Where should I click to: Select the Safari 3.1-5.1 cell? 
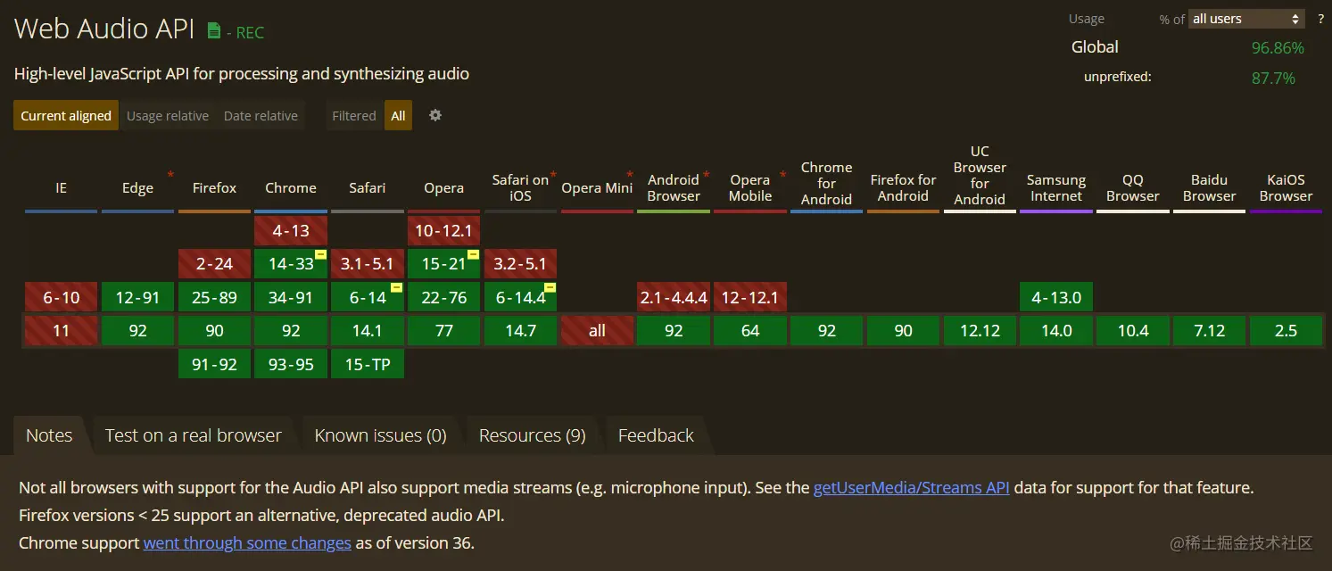(368, 264)
